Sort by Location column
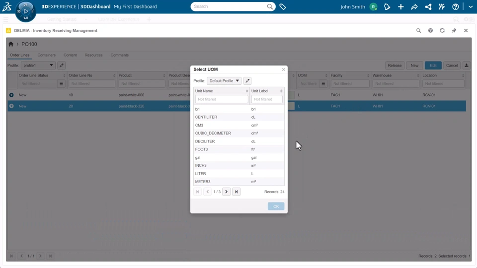 (463, 75)
